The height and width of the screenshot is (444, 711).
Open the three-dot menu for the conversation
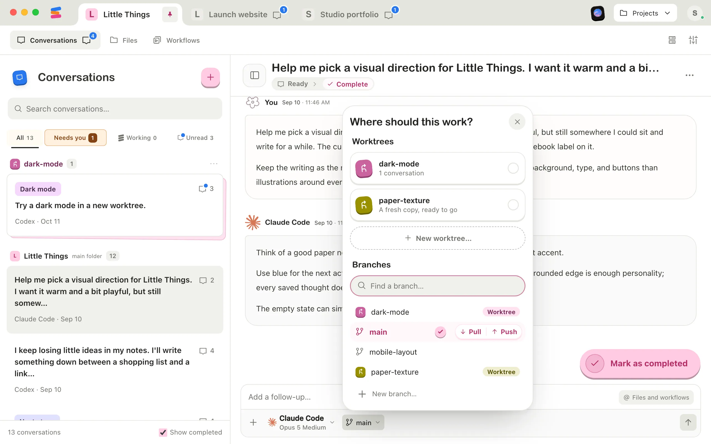689,75
